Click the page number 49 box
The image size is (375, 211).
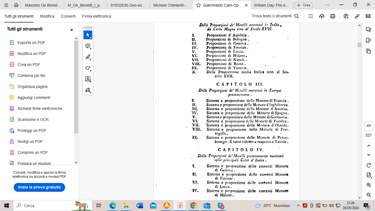click(369, 126)
